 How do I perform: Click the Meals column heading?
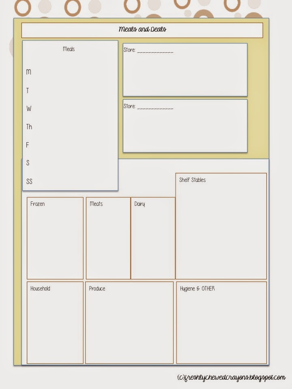coord(69,49)
